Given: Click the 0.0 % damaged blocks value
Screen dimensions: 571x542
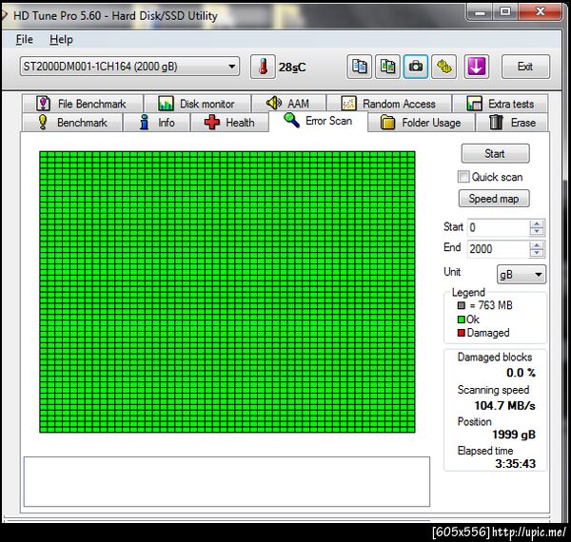Looking at the screenshot, I should tap(521, 373).
